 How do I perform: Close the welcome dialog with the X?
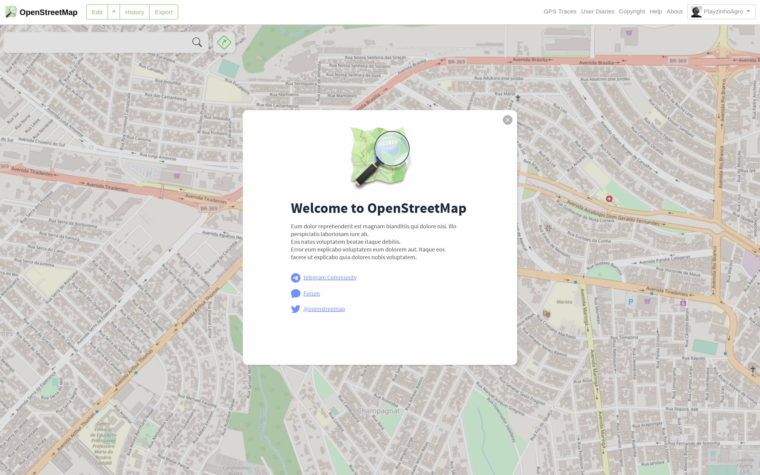coord(507,120)
